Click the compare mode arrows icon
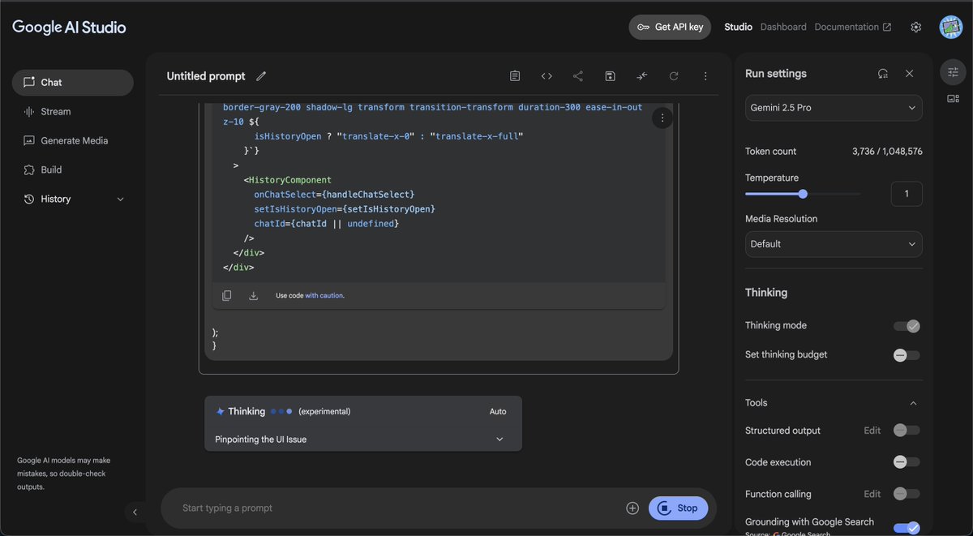The image size is (973, 536). pos(642,76)
